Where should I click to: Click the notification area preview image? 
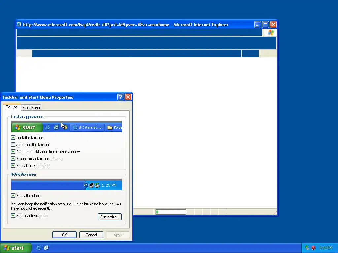(66, 184)
